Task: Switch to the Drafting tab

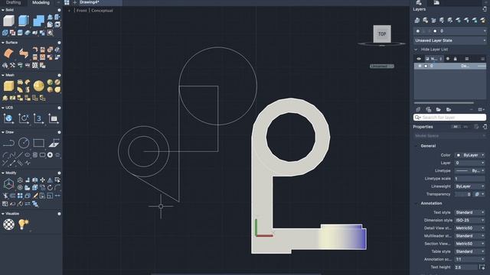Action: click(x=13, y=2)
